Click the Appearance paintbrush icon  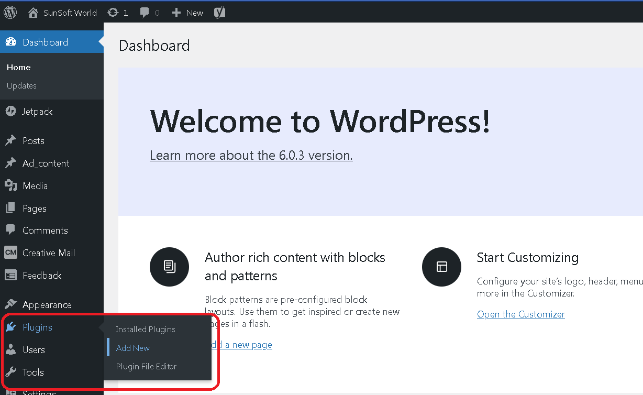click(10, 304)
